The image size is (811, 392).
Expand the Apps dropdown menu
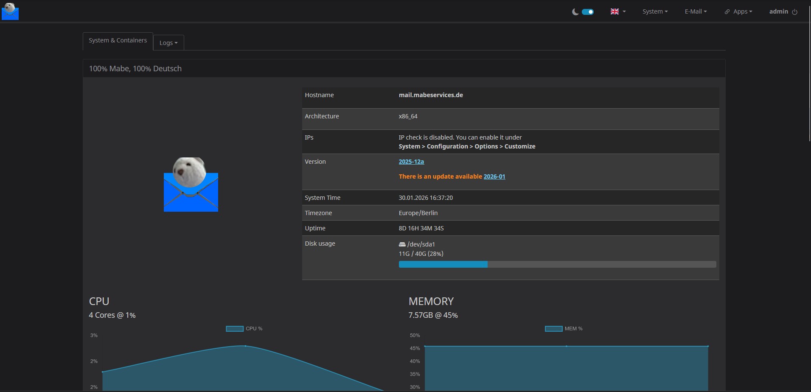pyautogui.click(x=738, y=11)
